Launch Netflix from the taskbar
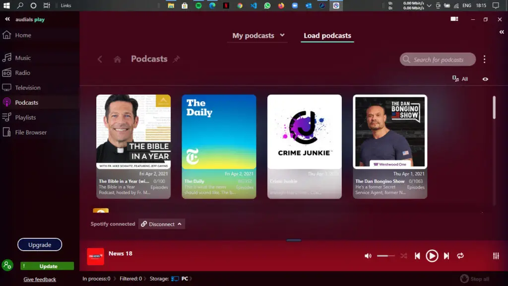The image size is (508, 286). pos(226,5)
